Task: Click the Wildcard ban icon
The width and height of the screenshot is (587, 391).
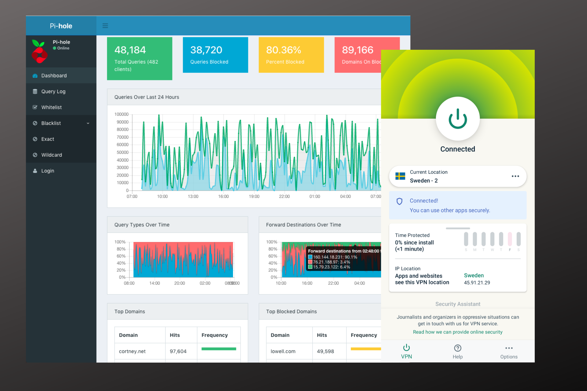Action: 35,155
